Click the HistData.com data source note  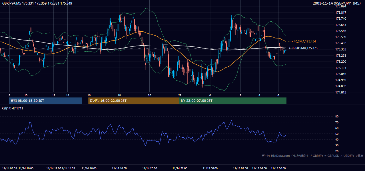tap(312, 156)
